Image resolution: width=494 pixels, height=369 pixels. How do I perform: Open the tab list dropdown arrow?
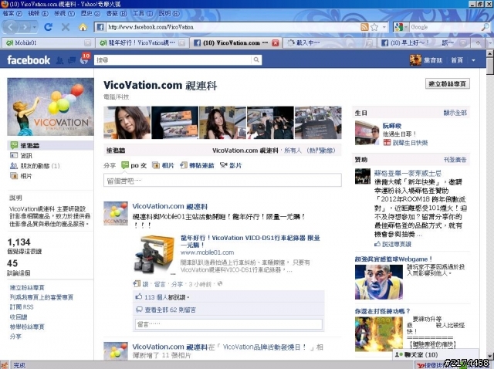(x=490, y=42)
